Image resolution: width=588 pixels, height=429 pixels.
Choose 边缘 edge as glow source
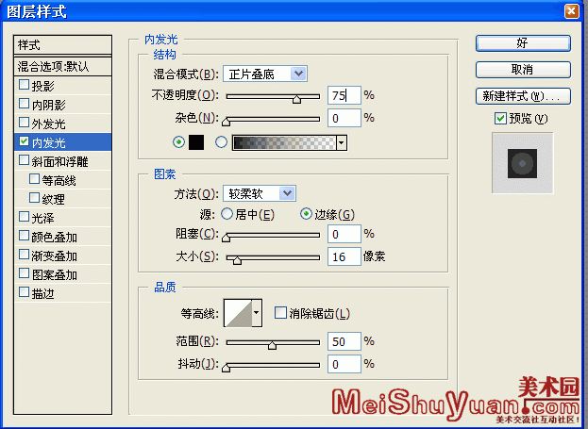click(x=306, y=214)
